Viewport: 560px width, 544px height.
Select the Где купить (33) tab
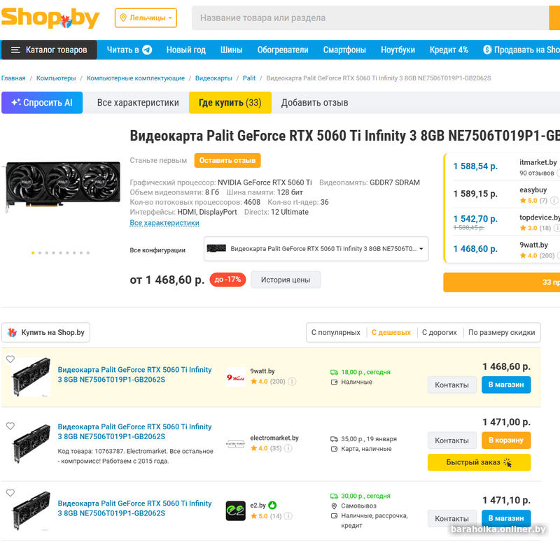coord(230,103)
